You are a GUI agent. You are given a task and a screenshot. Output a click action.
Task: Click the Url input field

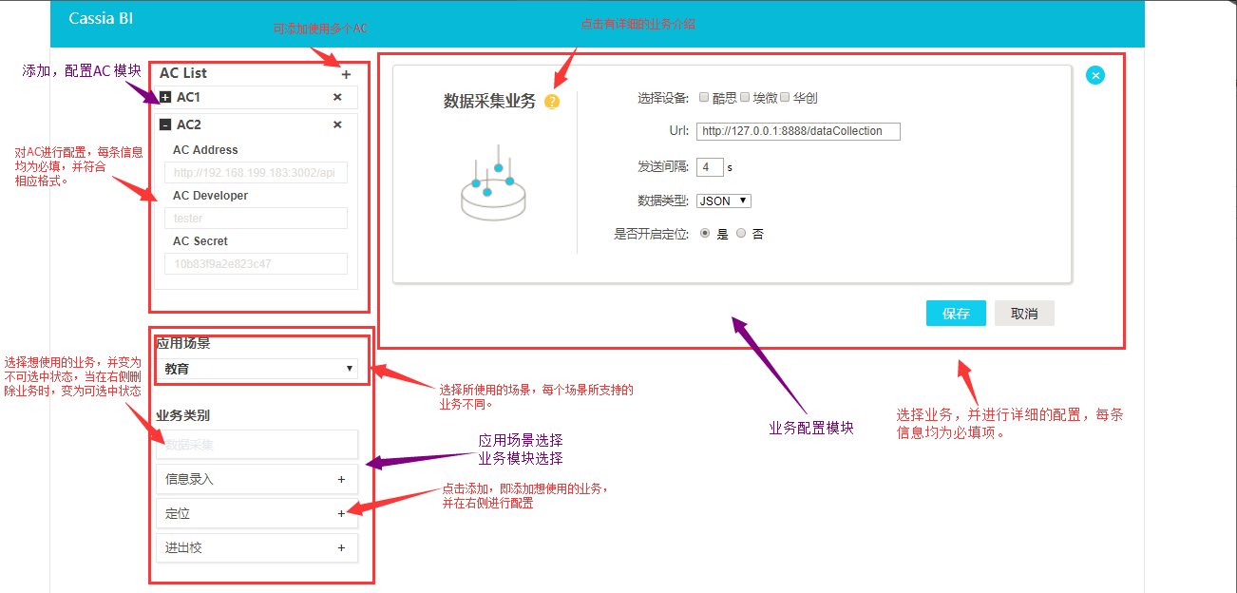[x=797, y=131]
